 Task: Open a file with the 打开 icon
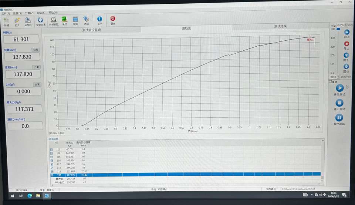17,21
